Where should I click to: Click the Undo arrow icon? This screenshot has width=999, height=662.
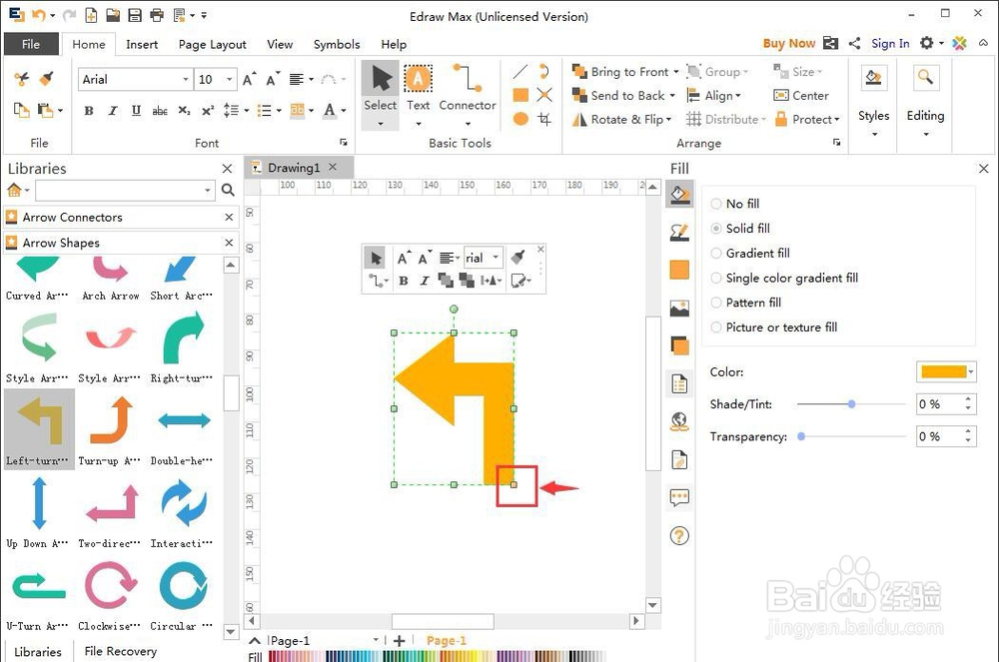(x=38, y=15)
